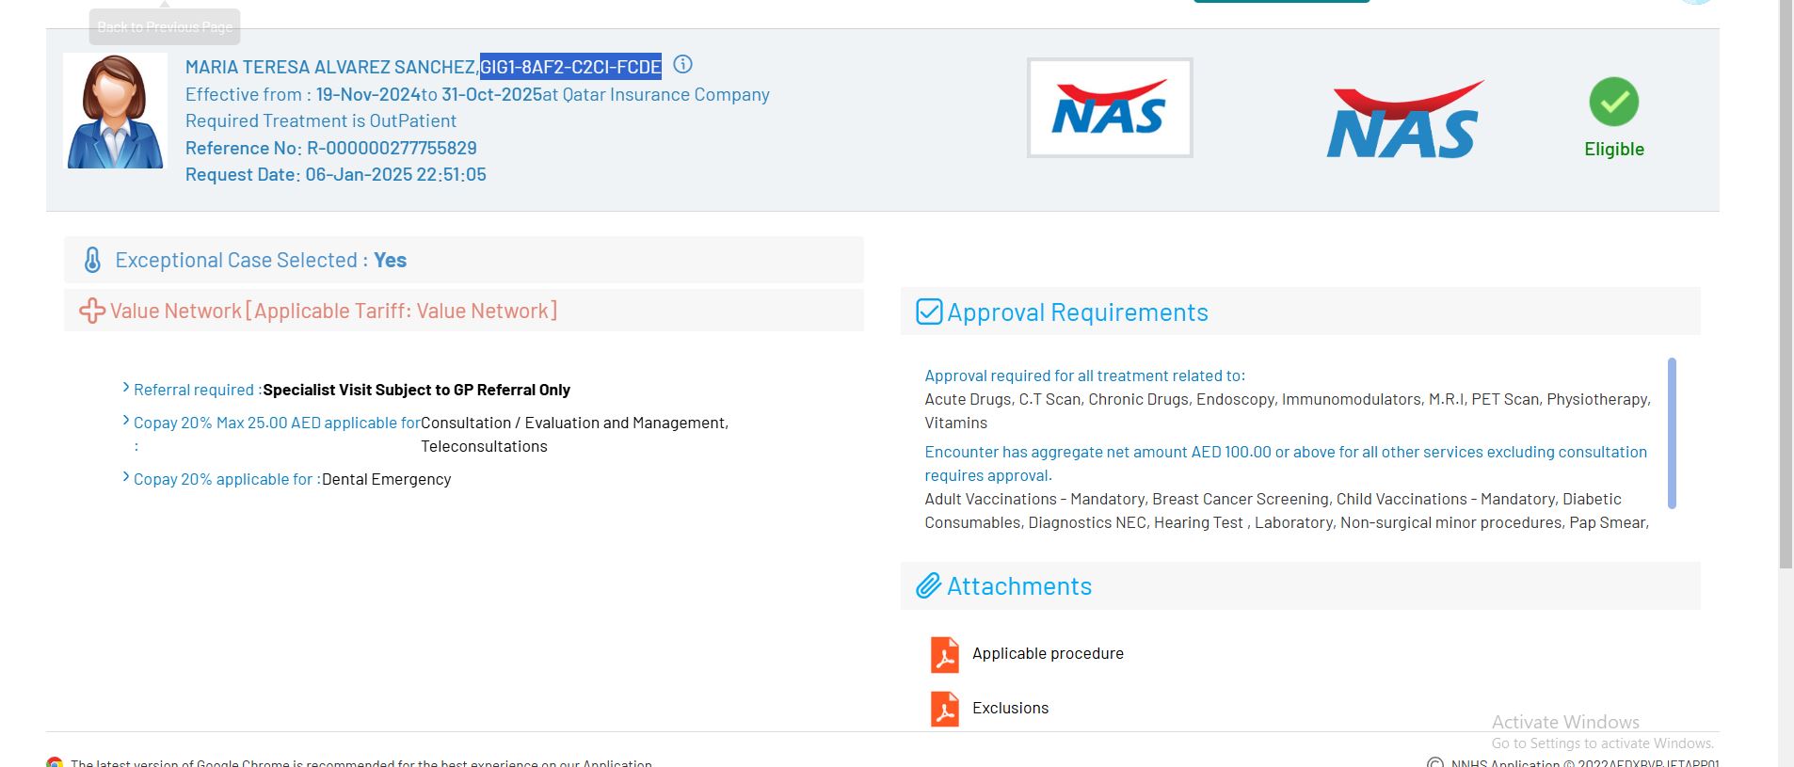Screen dimensions: 1794x767
Task: Expand the Copay 20% Max 25.00 AED chevron
Action: click(126, 420)
